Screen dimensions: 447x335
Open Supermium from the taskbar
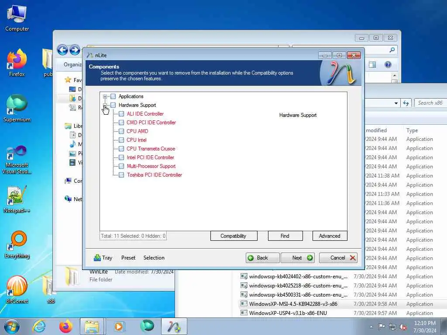(x=147, y=326)
